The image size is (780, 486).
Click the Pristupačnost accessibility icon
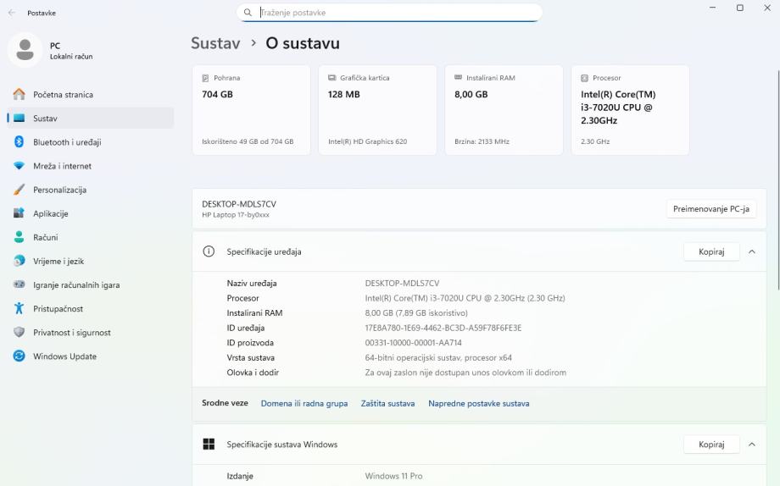point(19,309)
